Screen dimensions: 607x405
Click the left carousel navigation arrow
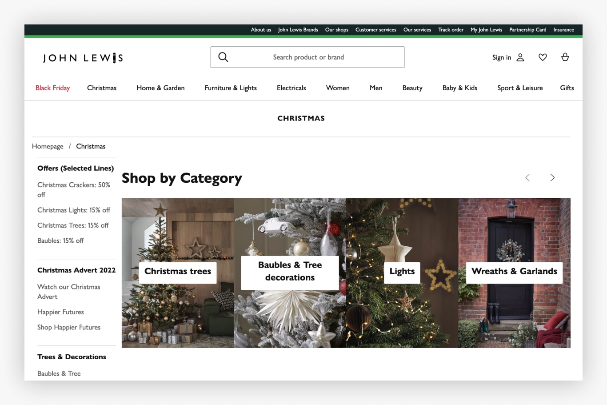527,177
